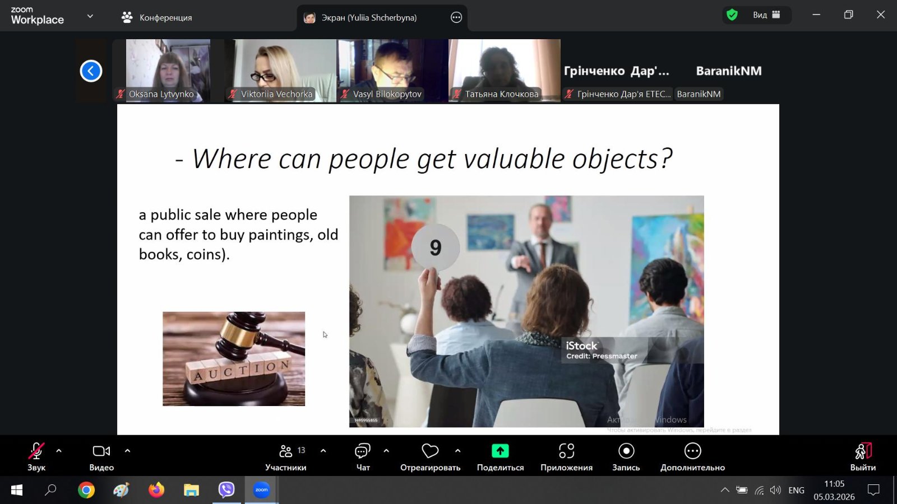This screenshot has width=897, height=504.
Task: Click the Отреагировать reactions heart icon
Action: pos(430,451)
